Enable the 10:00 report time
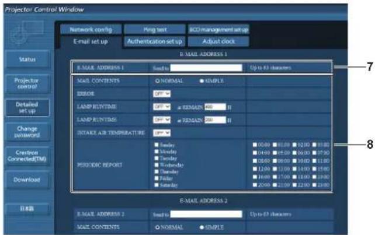375x235 pixels. [294, 161]
